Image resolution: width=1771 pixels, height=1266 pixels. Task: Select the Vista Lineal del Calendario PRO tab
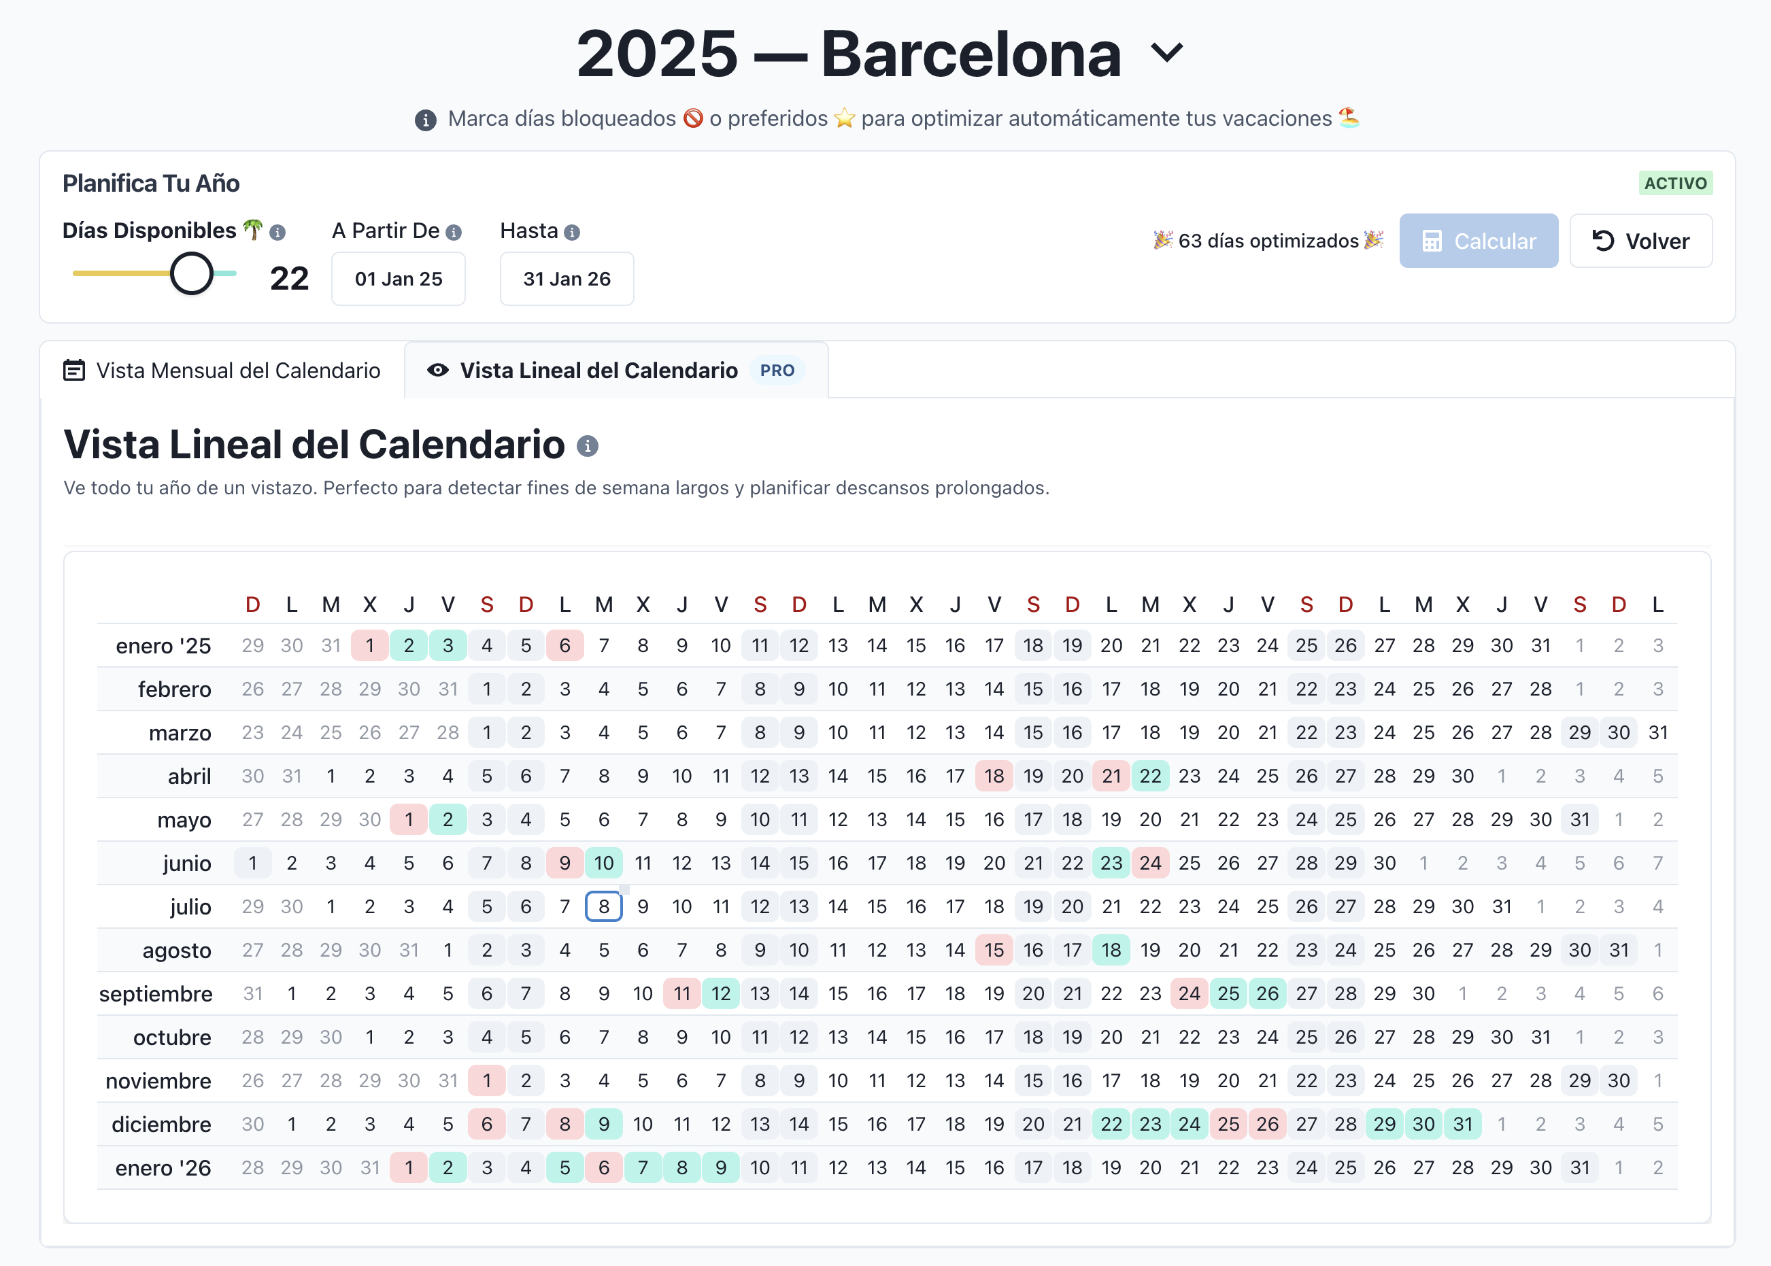click(616, 371)
